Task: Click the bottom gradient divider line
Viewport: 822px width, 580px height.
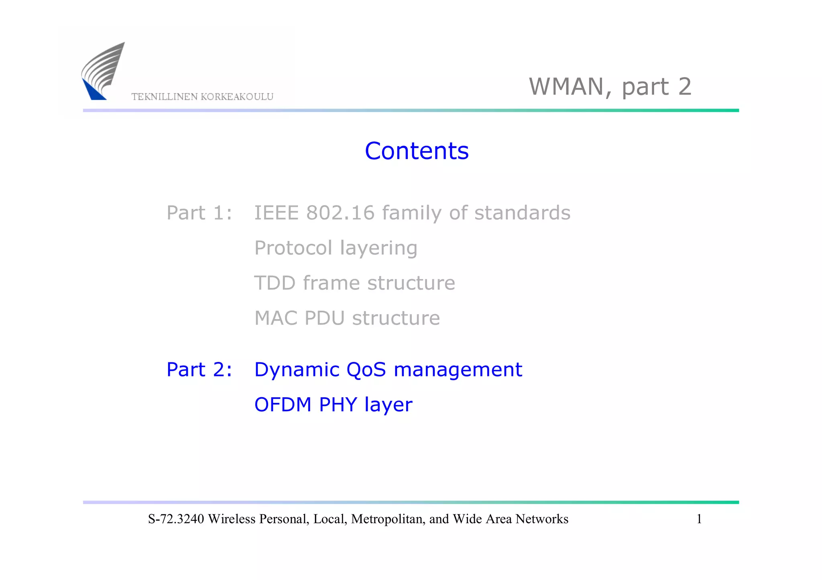Action: point(411,502)
